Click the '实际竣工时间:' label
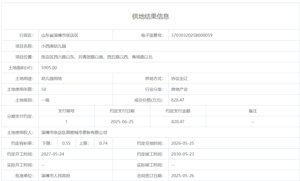This screenshot has height=181, width=300. pyautogui.click(x=150, y=165)
